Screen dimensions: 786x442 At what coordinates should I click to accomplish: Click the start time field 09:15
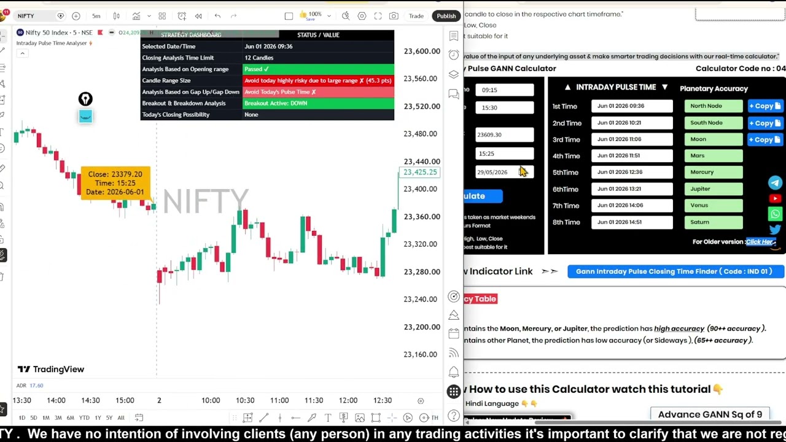(504, 90)
